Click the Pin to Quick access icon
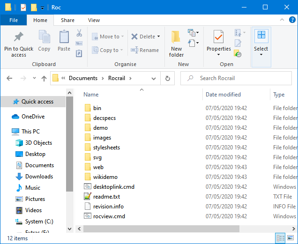The height and width of the screenshot is (244, 298). [x=19, y=37]
